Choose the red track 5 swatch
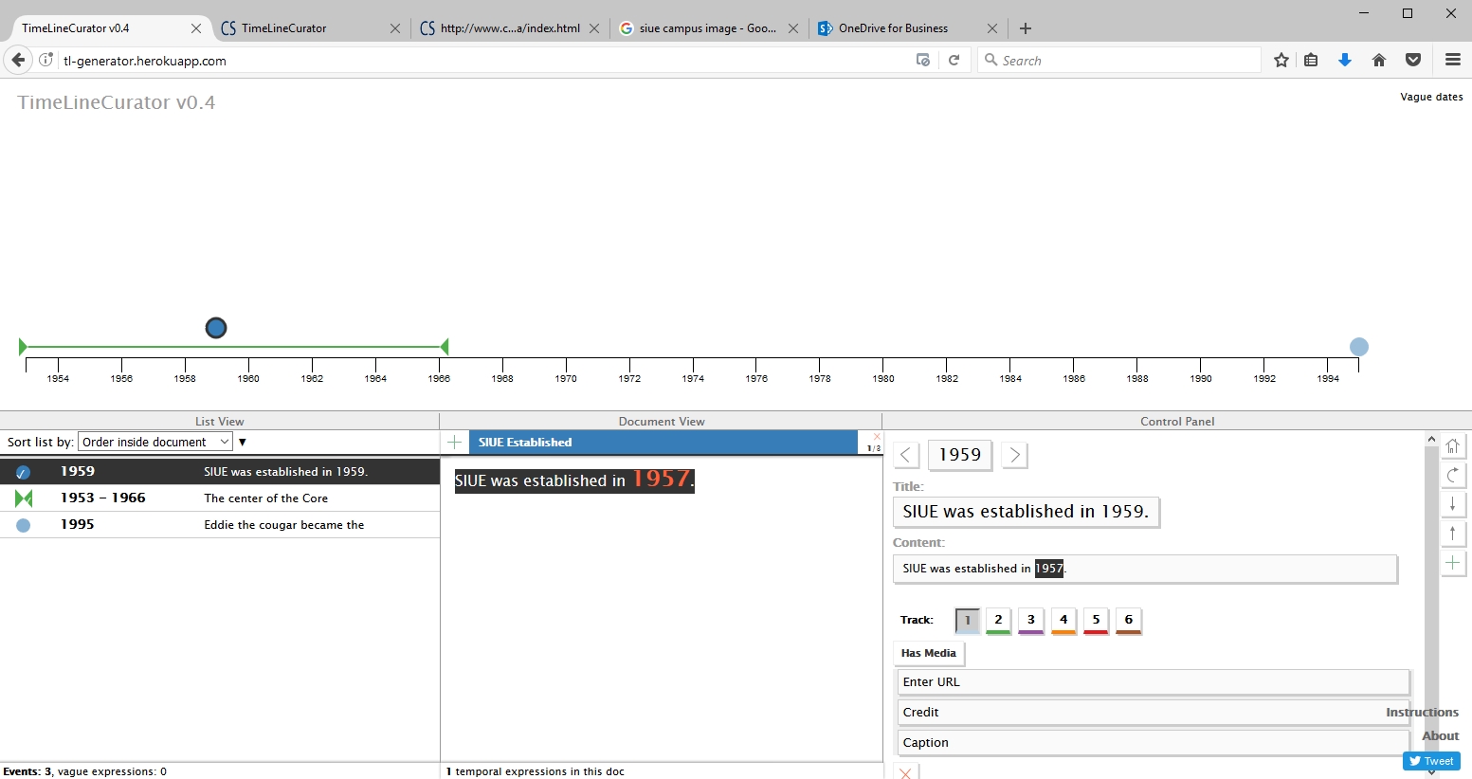Screen dimensions: 1472x779 pyautogui.click(x=1096, y=620)
